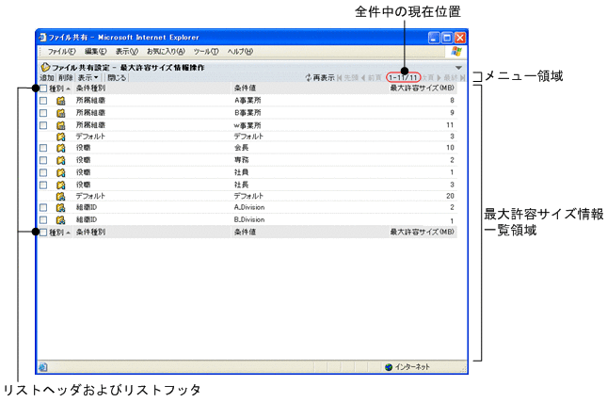
Task: Toggle the select-all checkbox in list header
Action: pos(43,88)
